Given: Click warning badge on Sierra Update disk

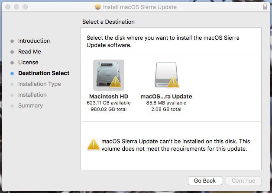Looking at the screenshot, I should tap(173, 82).
